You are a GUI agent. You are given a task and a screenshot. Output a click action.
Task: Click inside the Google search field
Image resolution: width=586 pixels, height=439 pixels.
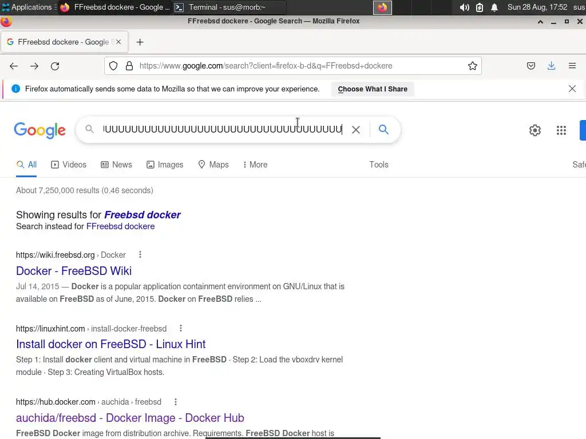tap(223, 130)
